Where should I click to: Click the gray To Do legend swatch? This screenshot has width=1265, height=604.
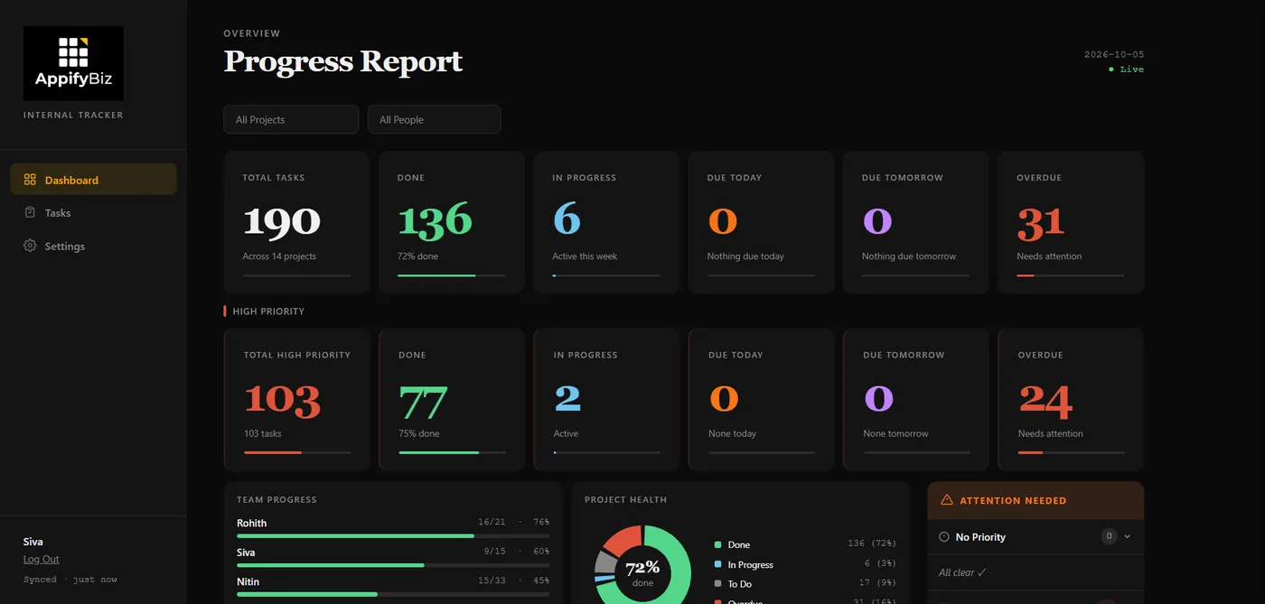point(717,584)
